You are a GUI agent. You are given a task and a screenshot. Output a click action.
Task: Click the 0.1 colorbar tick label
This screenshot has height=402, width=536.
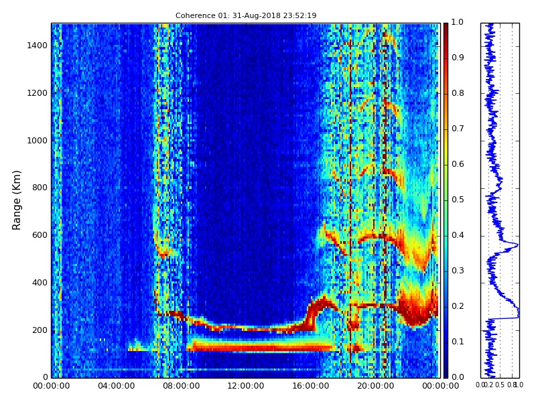click(x=458, y=342)
